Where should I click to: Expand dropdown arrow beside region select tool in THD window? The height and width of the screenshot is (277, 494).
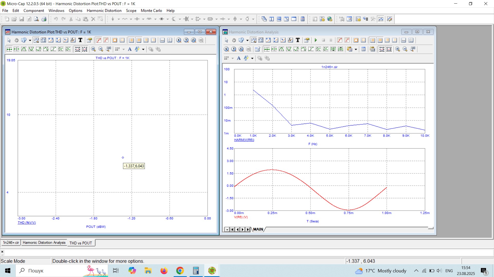click(30, 40)
